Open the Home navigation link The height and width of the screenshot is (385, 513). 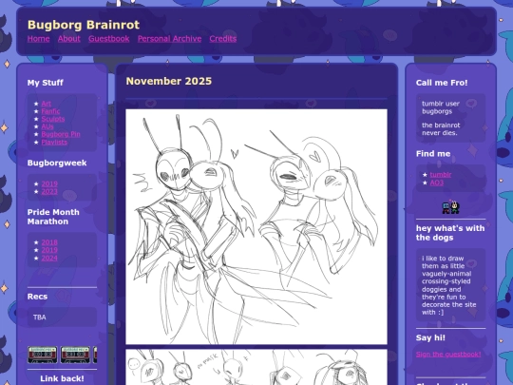click(38, 39)
